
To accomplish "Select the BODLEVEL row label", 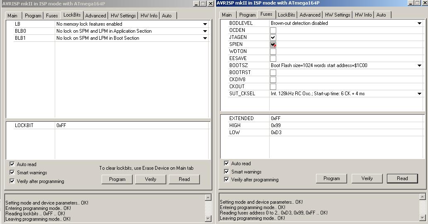I will point(241,23).
